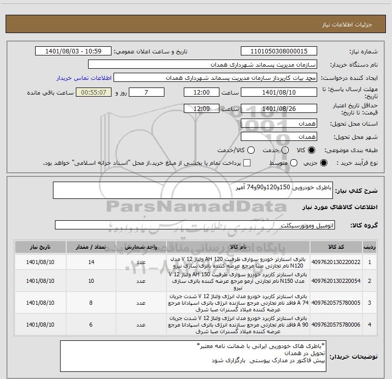Click the واحد شمارش column header
392x379 pixels.
[141, 247]
